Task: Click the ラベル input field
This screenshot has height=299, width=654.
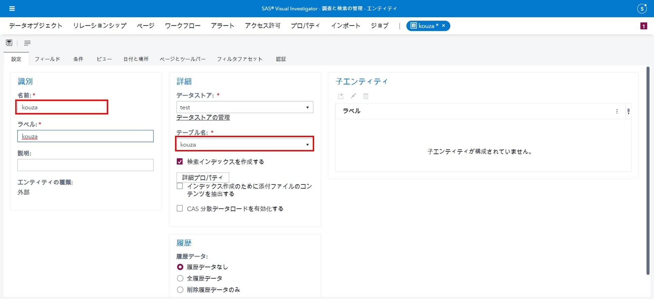Action: point(85,136)
